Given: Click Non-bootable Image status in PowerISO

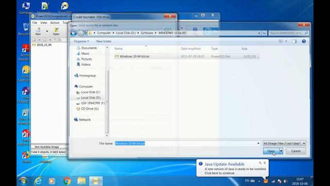Looking at the screenshot, I should click(47, 147).
